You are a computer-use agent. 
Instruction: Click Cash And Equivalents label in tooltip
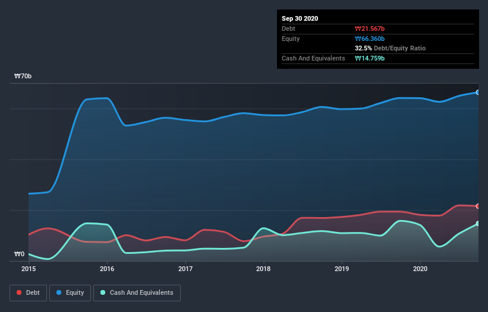(x=313, y=58)
